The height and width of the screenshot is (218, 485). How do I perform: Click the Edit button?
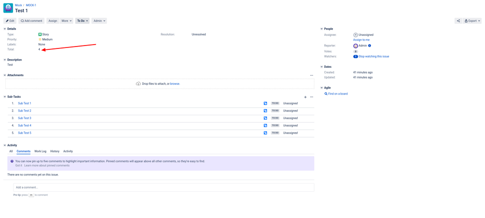click(x=10, y=21)
